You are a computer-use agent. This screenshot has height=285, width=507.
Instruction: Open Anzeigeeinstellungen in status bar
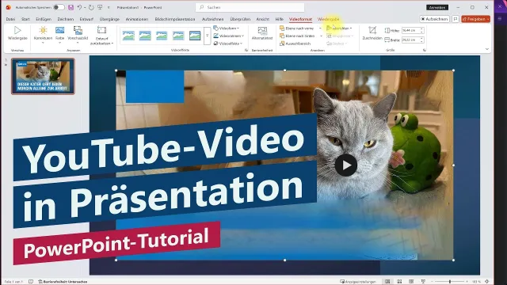(x=358, y=282)
